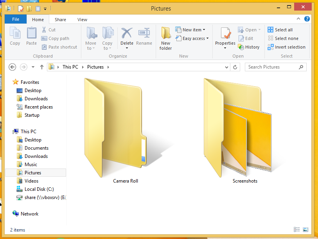Click the Copy path button
The height and width of the screenshot is (239, 318).
(54, 38)
